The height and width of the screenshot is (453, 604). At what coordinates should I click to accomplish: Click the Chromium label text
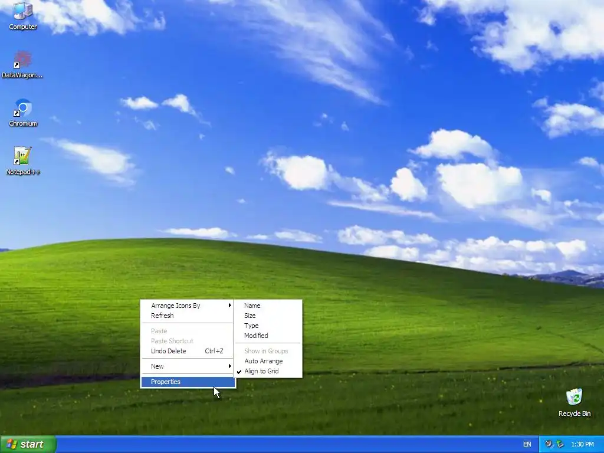(23, 123)
